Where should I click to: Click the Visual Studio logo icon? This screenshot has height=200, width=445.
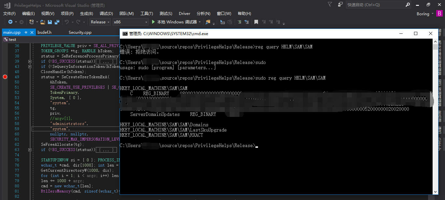pos(7,5)
